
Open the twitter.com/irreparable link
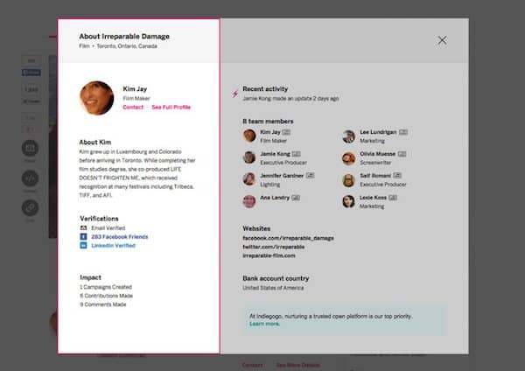[274, 248]
